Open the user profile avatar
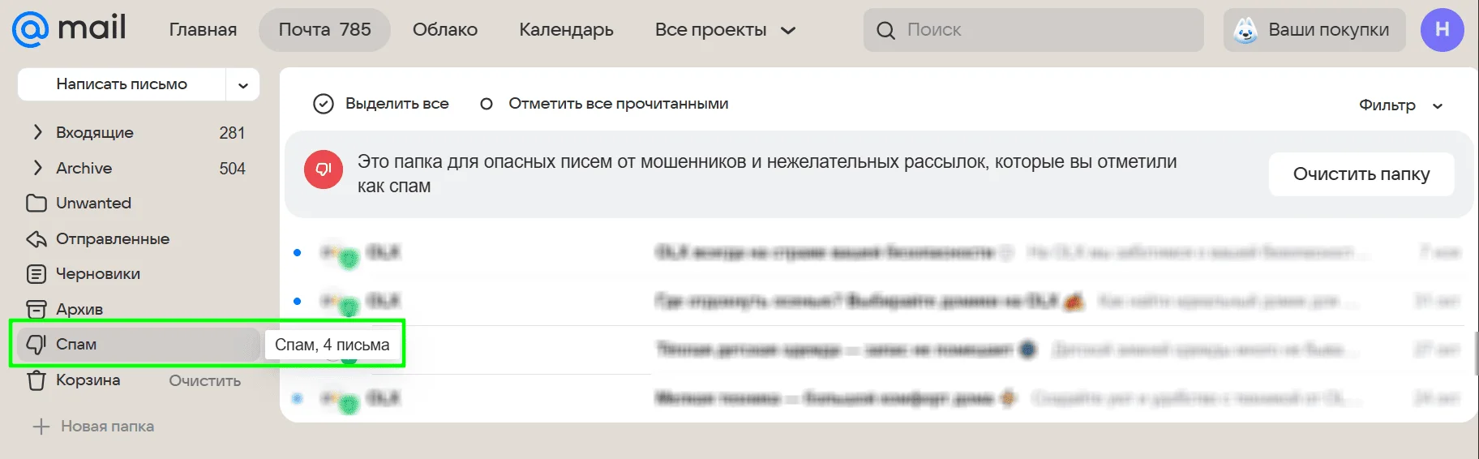 (x=1442, y=30)
